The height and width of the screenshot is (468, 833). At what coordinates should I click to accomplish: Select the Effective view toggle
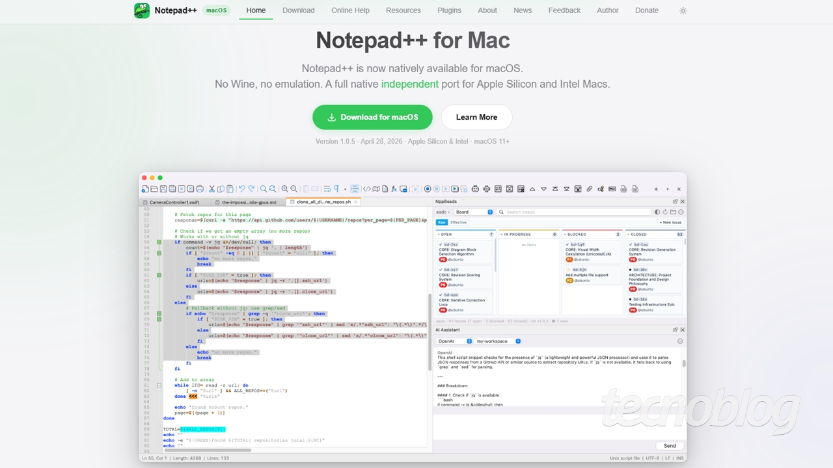point(458,222)
